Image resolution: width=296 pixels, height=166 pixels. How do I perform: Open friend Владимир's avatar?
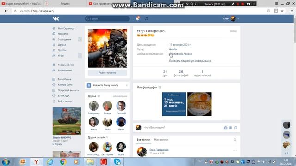pyautogui.click(x=93, y=106)
